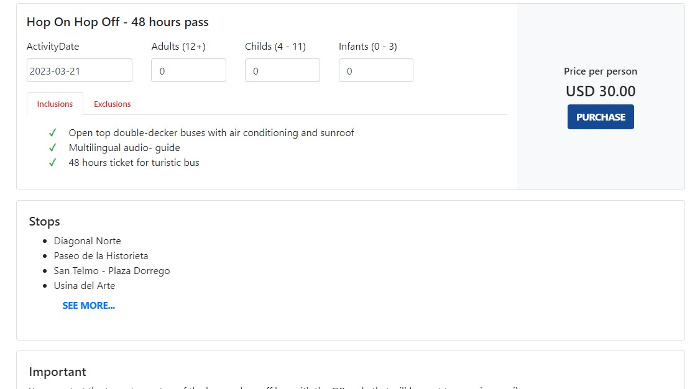Select the Paseo de la Historieta stop

[x=101, y=256]
